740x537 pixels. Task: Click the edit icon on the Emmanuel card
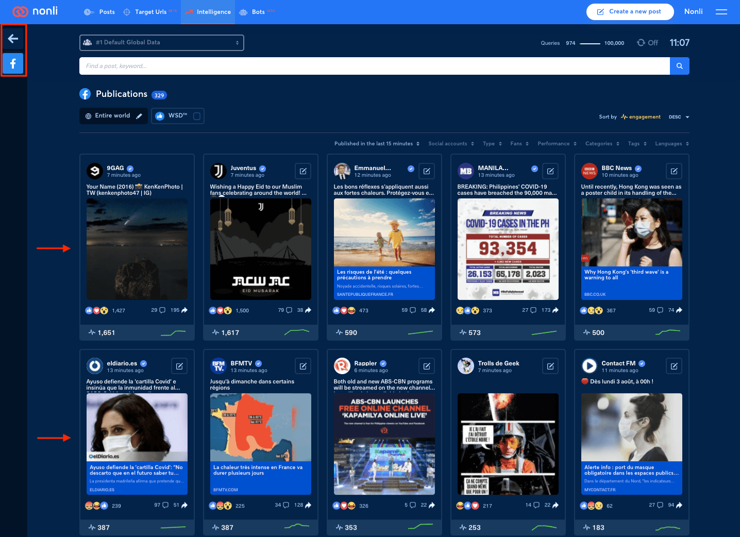coord(427,171)
